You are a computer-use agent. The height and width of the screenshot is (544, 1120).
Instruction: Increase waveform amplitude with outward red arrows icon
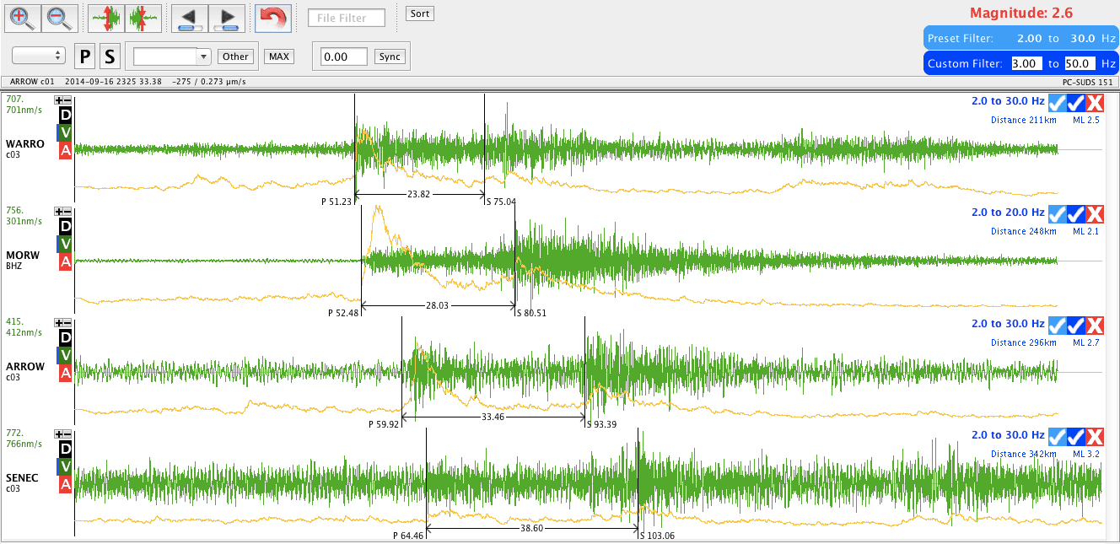[x=106, y=18]
